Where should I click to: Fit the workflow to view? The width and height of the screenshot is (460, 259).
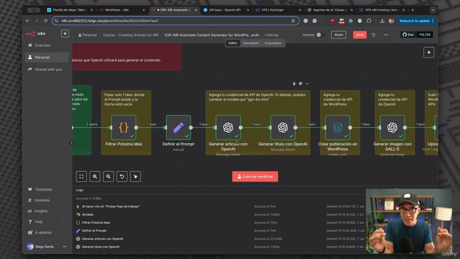coord(81,176)
